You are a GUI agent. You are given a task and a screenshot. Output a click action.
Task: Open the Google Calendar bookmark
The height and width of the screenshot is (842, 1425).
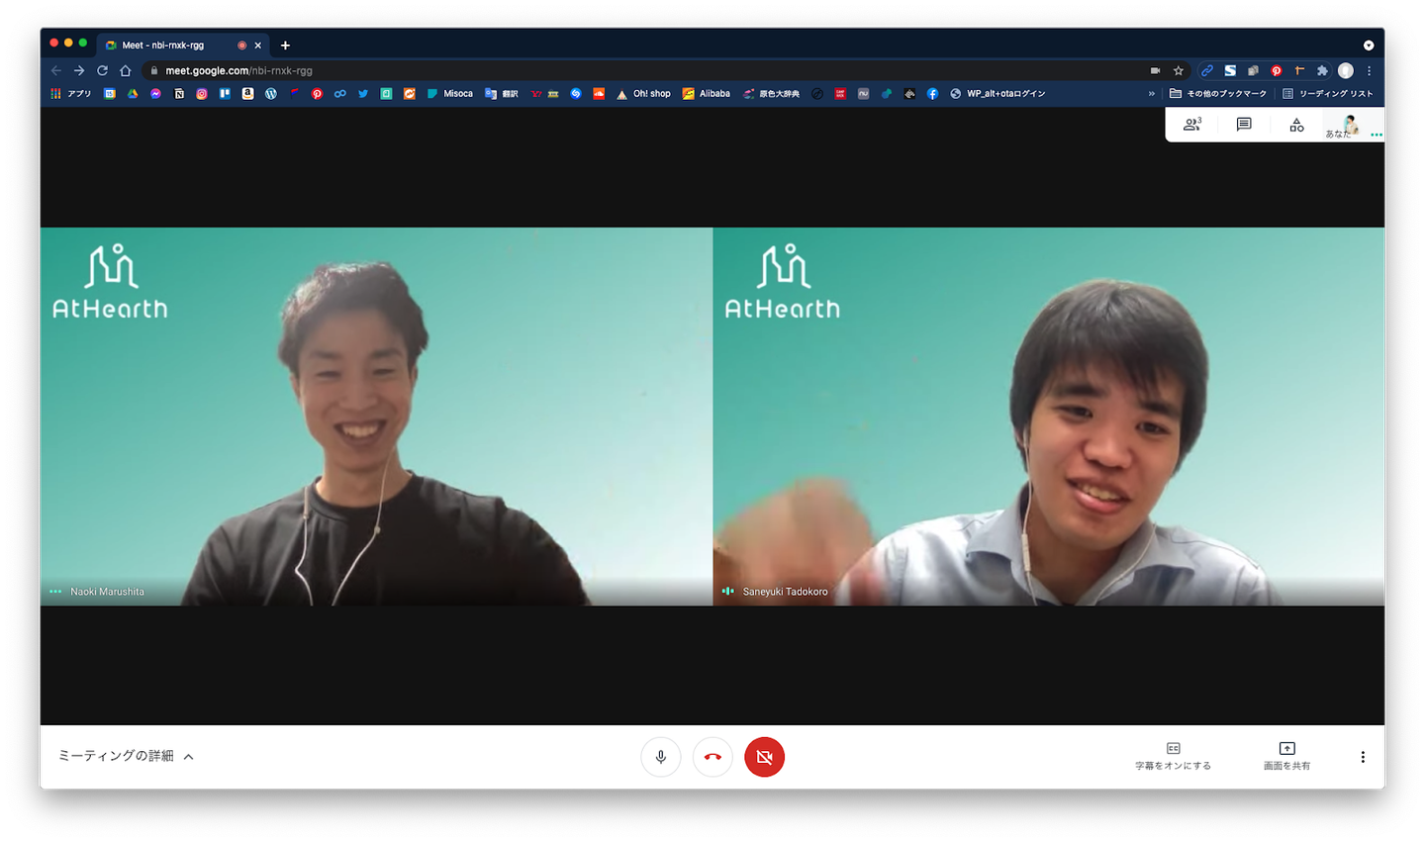(x=110, y=94)
